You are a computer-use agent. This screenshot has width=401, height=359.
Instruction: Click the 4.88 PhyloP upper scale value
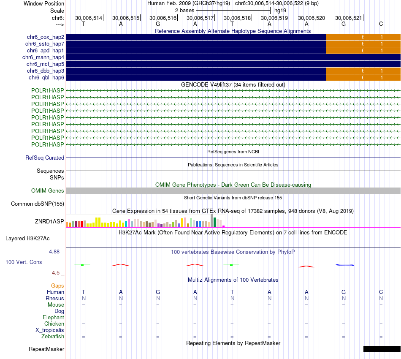[x=54, y=252]
